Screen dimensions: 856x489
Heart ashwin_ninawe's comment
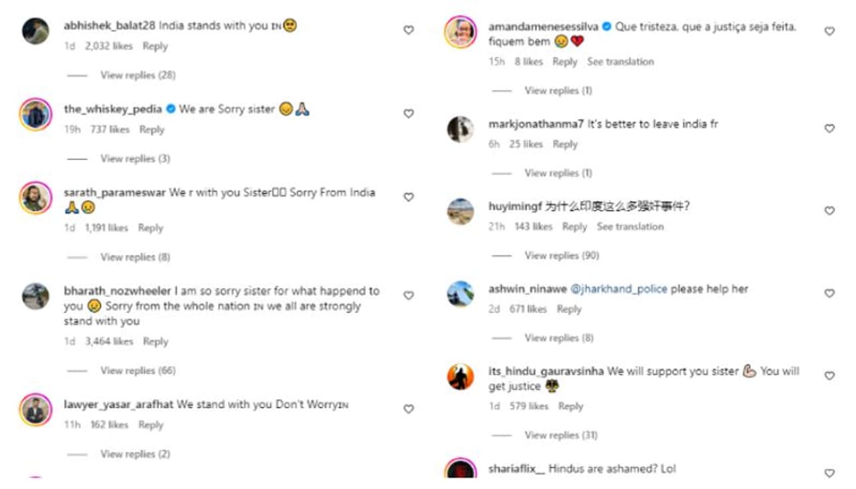[x=829, y=294]
